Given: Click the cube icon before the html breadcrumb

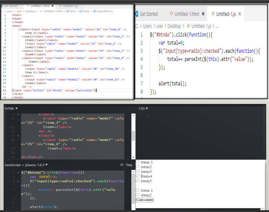Looking at the screenshot, I should tap(67, 11).
